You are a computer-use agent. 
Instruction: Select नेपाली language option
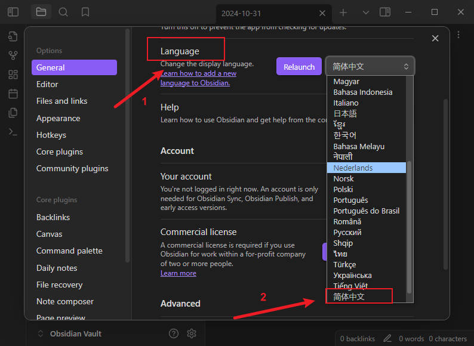(x=366, y=157)
